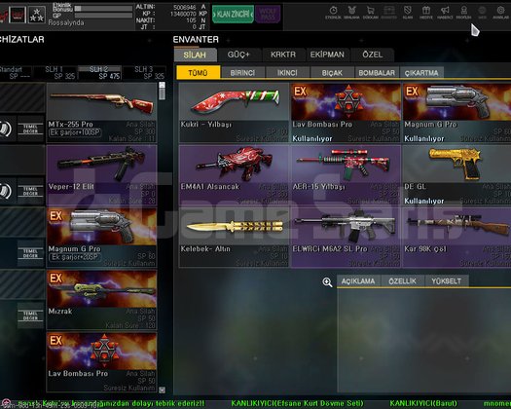Switch to SLH 2 loadout
The image size is (511, 409).
coord(100,73)
